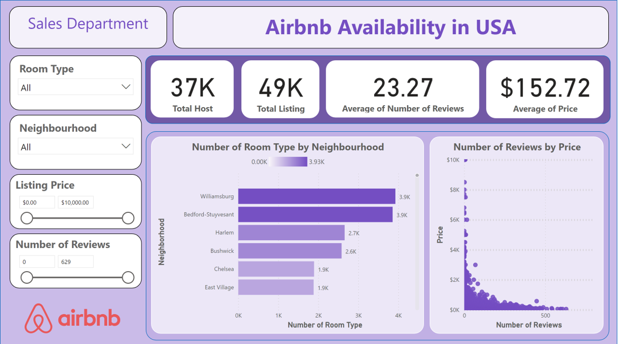Image resolution: width=618 pixels, height=344 pixels.
Task: Click the Listing Price slider's right handle
Action: click(128, 218)
